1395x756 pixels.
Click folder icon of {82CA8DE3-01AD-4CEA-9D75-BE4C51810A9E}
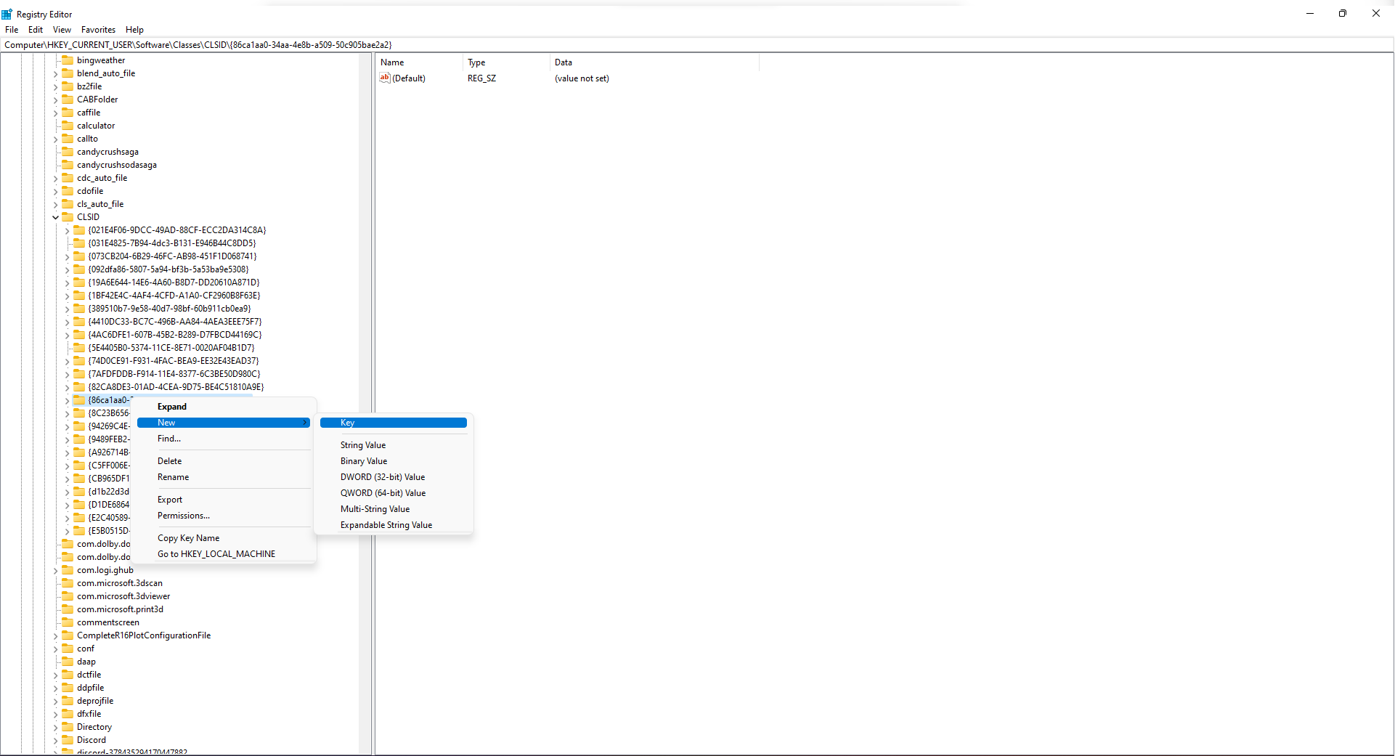(x=79, y=387)
